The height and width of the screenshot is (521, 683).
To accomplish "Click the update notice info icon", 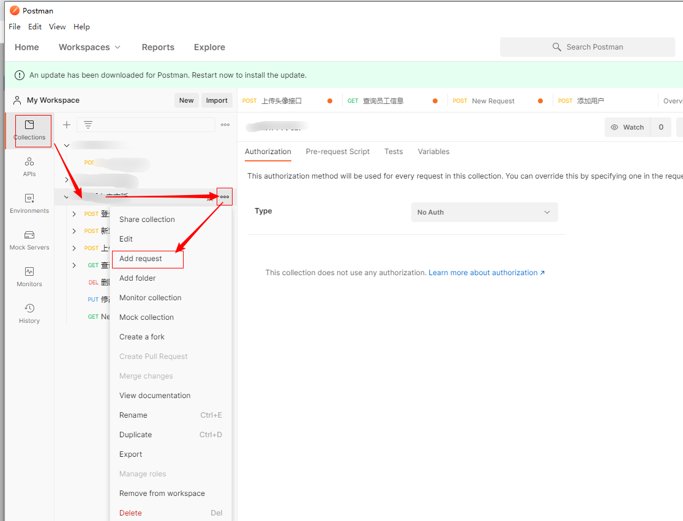I will pos(20,75).
